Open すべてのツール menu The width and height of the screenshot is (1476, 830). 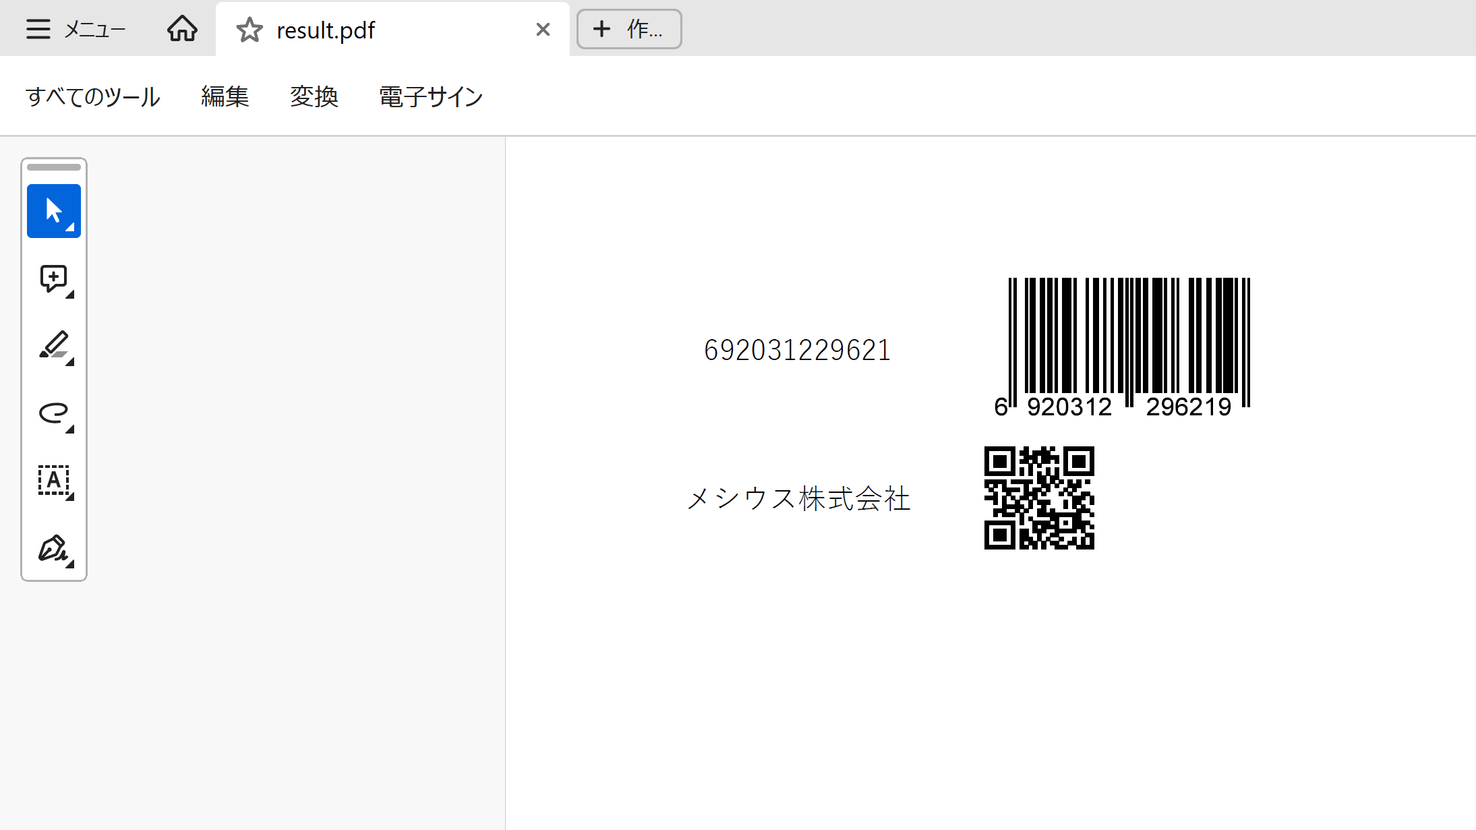(x=92, y=96)
